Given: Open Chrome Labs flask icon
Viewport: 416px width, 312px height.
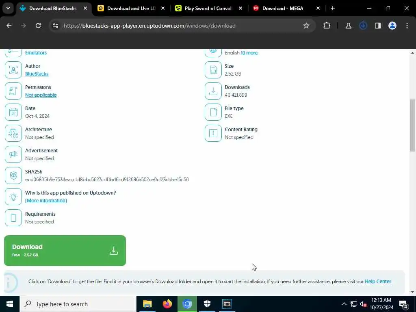Looking at the screenshot, I should (348, 26).
